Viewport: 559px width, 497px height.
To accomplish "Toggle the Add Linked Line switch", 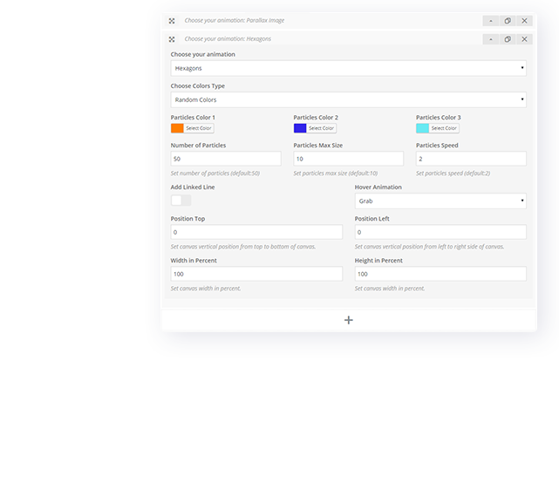I will [x=181, y=201].
